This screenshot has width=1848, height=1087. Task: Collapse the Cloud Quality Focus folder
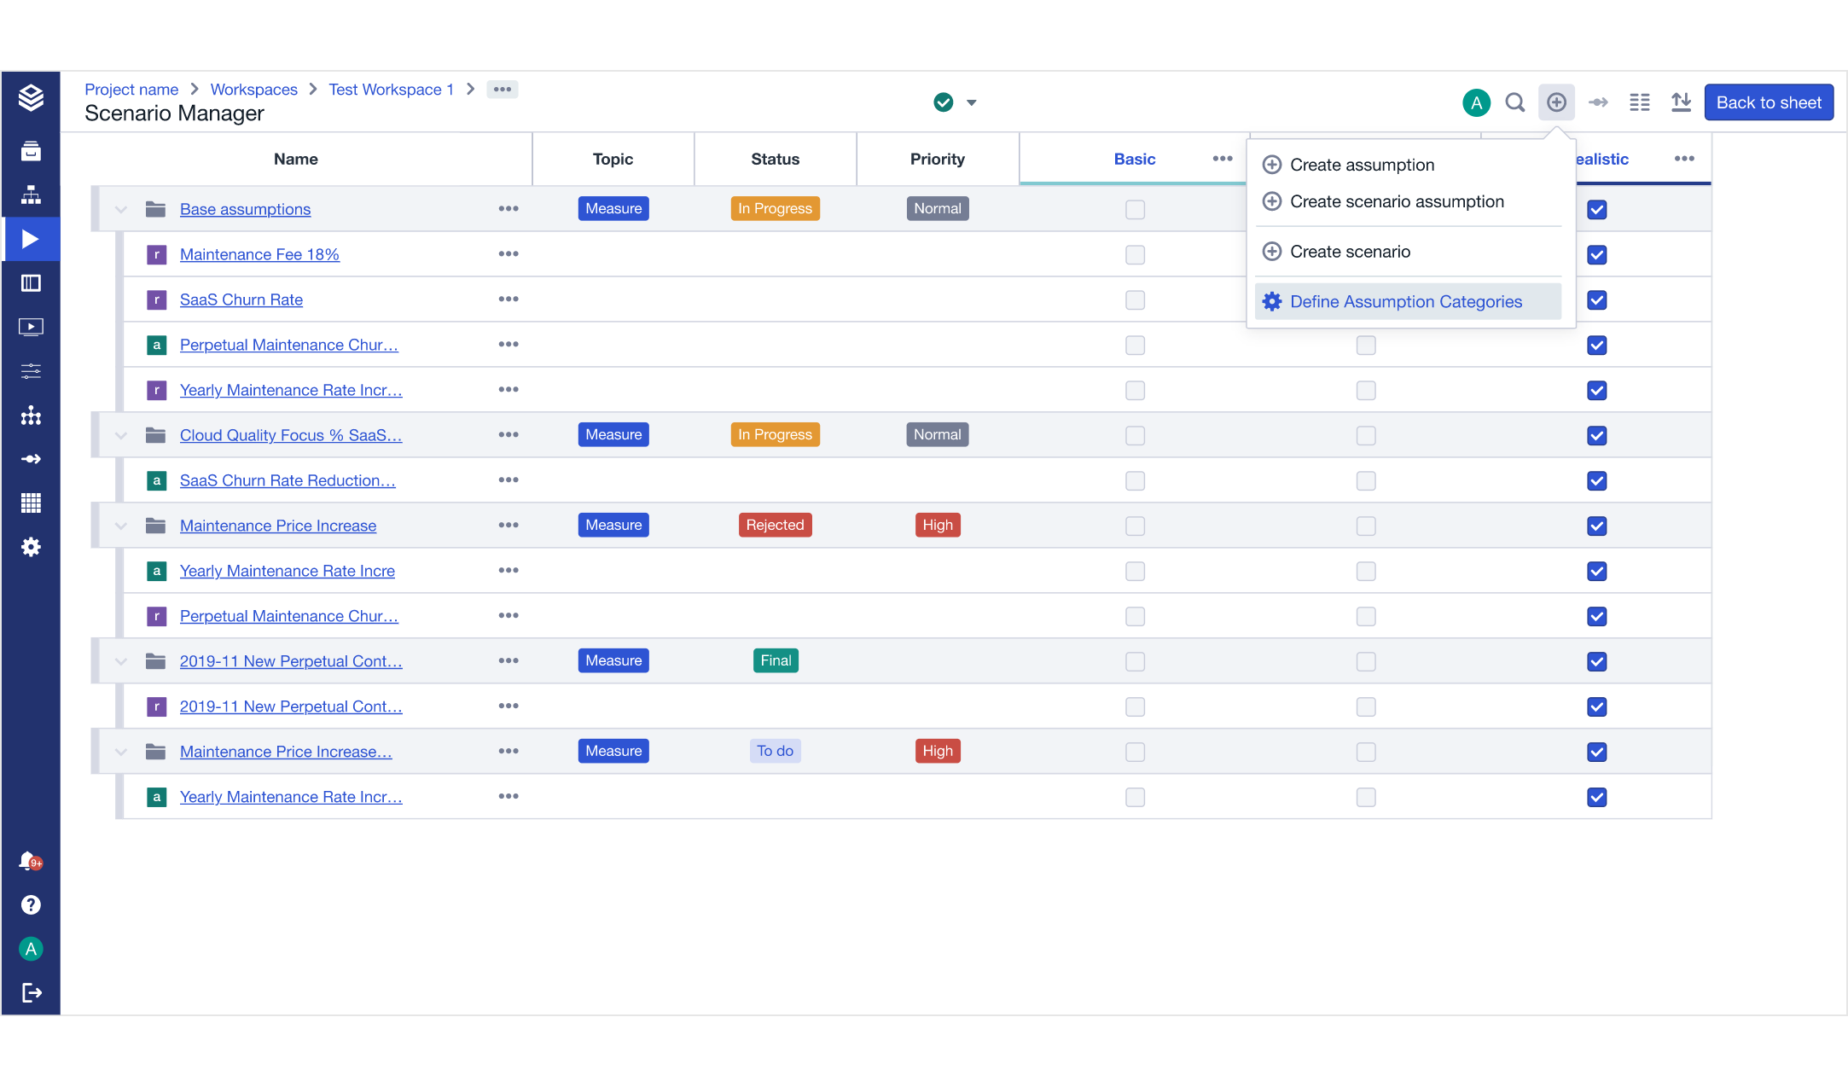click(121, 435)
